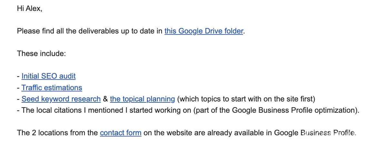This screenshot has width=387, height=152.
Task: Click the 'These include:' text line
Action: click(41, 54)
